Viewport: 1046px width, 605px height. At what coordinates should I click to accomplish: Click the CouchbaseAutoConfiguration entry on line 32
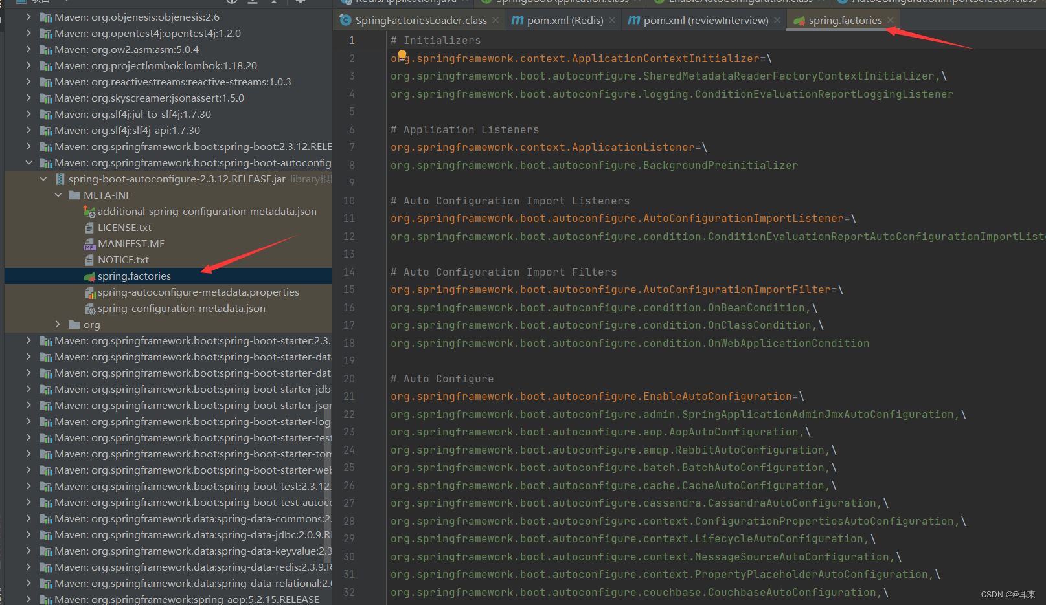click(x=633, y=592)
